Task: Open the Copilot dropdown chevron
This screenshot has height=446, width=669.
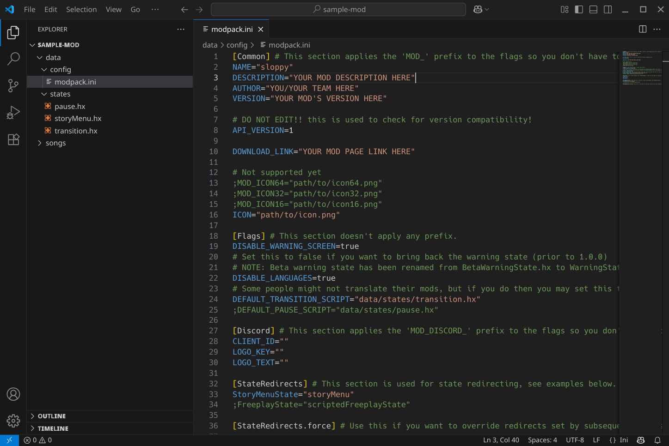Action: (x=487, y=9)
